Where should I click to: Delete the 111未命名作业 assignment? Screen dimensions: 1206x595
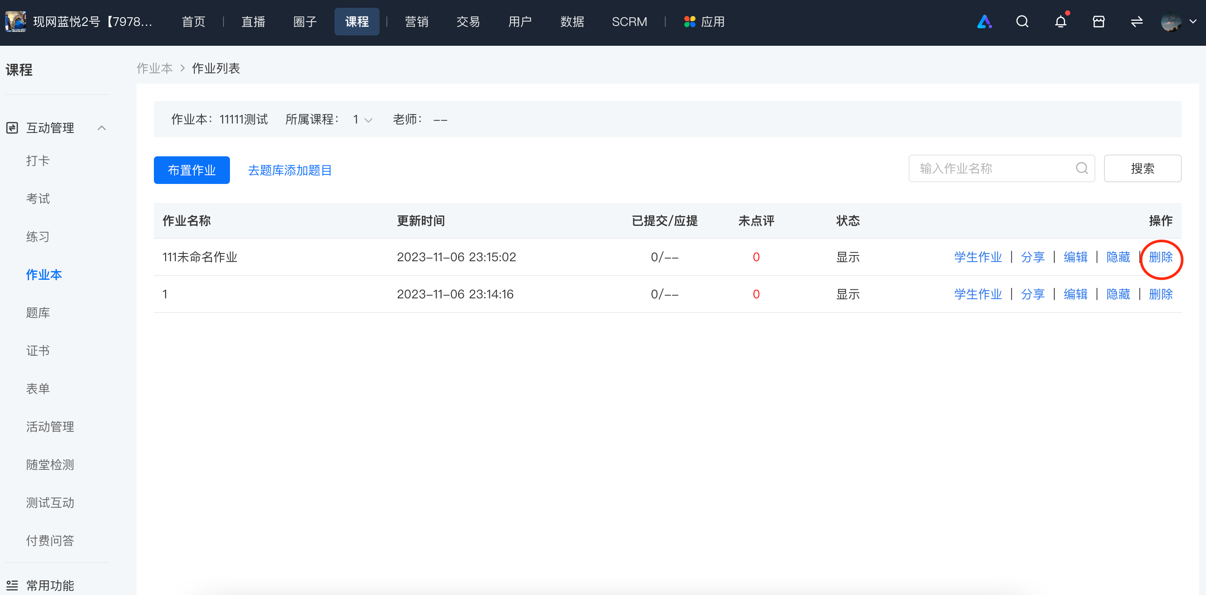pyautogui.click(x=1161, y=257)
